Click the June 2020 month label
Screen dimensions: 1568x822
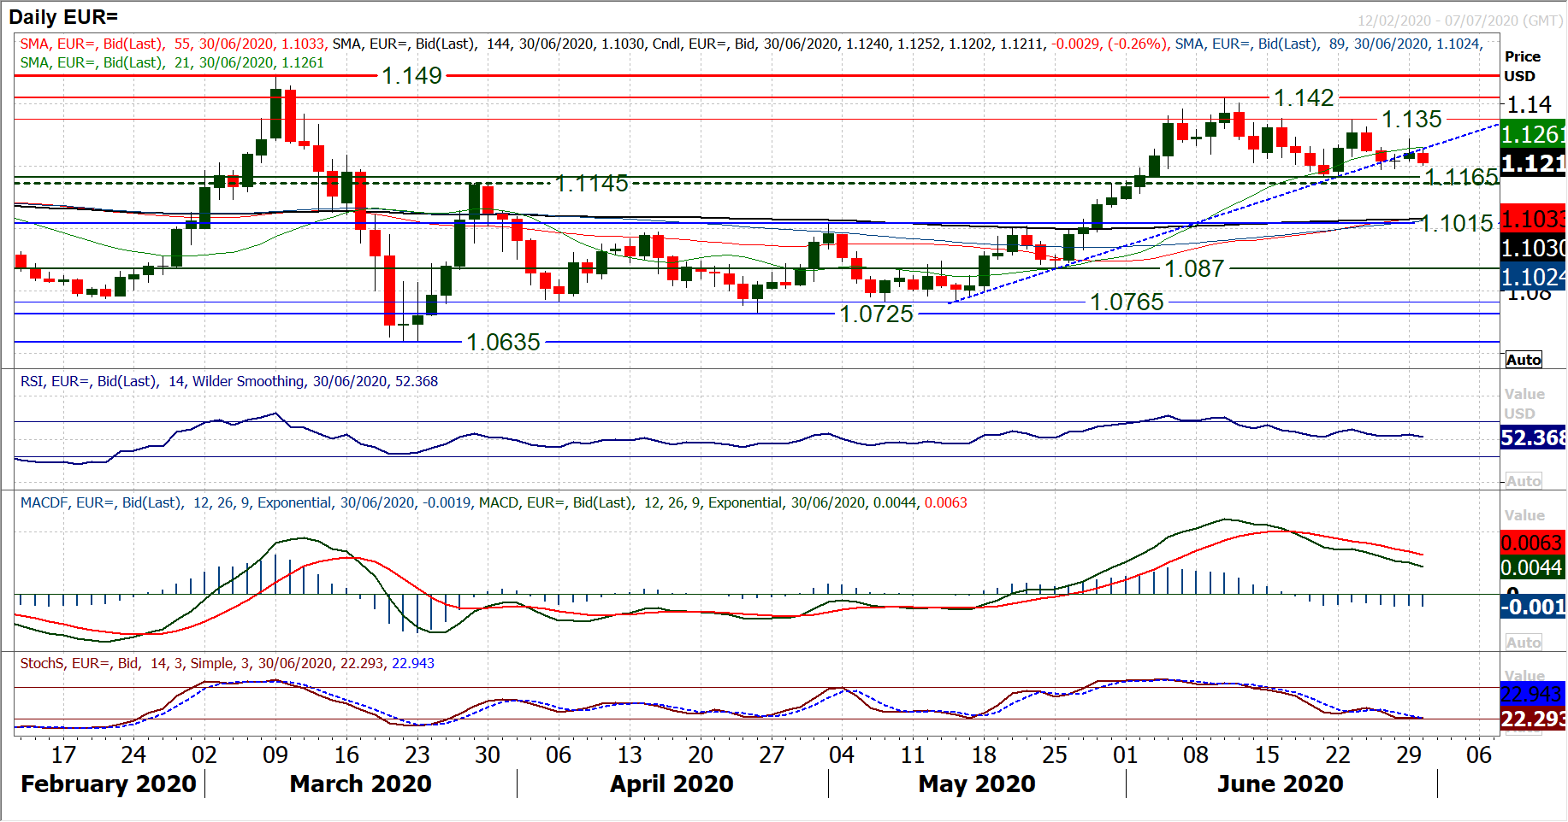coord(1280,784)
